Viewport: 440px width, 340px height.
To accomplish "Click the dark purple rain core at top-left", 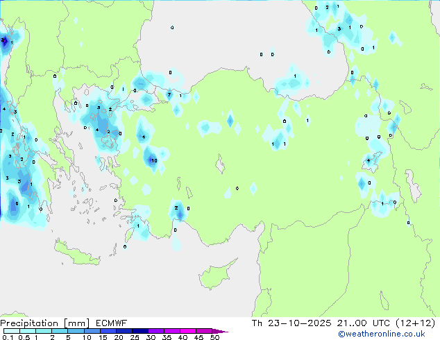I will pyautogui.click(x=4, y=41).
